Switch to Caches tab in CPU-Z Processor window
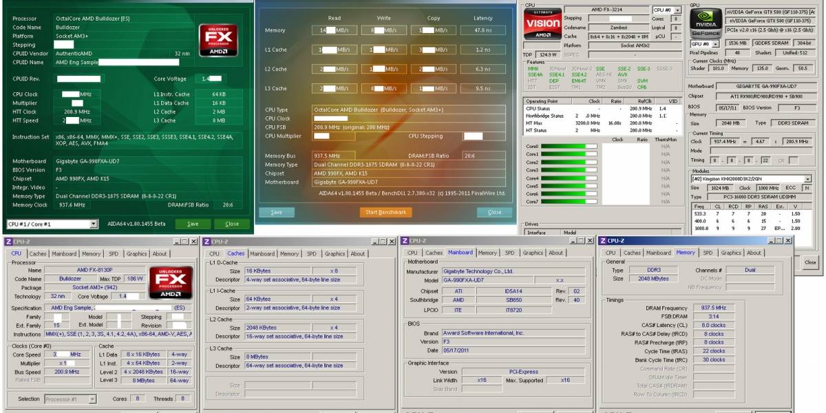The image size is (826, 413). [36, 253]
